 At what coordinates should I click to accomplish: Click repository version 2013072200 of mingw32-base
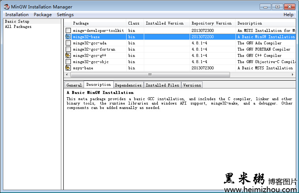pos(203,37)
